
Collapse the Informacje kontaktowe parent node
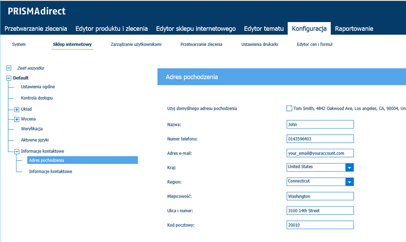click(17, 152)
